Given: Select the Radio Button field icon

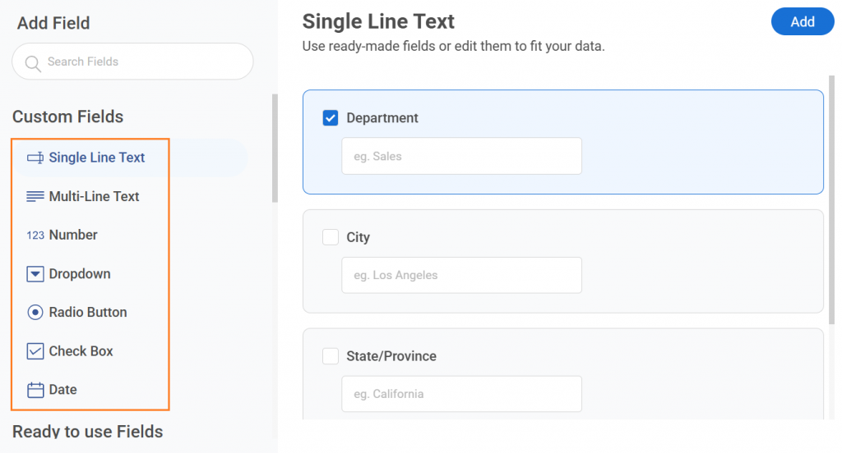Looking at the screenshot, I should coord(35,312).
